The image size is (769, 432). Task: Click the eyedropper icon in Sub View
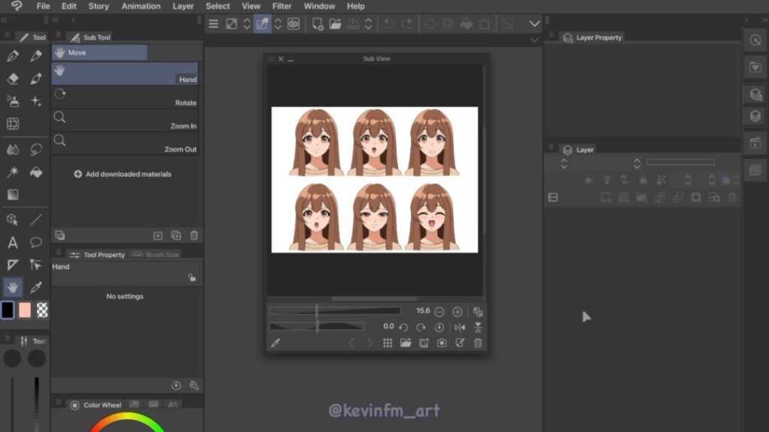pos(276,343)
